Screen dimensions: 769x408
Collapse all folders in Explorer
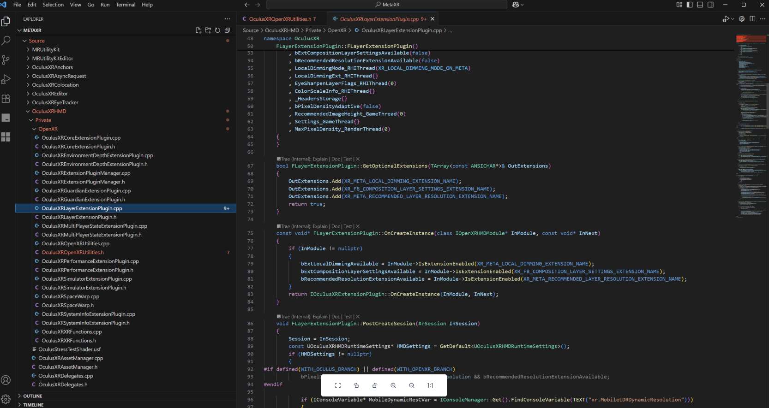point(227,30)
